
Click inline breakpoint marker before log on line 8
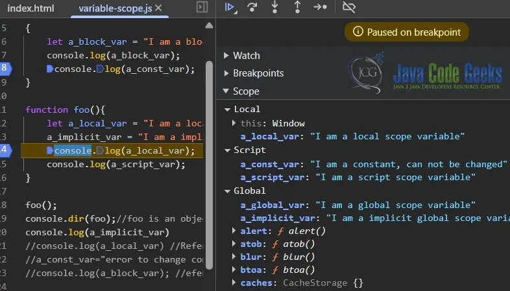pyautogui.click(x=100, y=69)
